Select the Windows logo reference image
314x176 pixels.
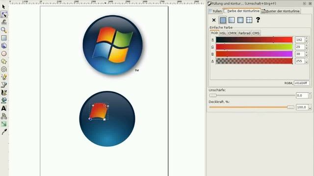pyautogui.click(x=113, y=45)
